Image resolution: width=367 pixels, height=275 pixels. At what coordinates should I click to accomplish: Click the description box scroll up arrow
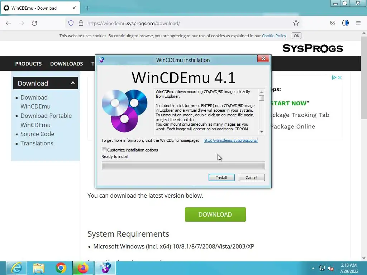(x=262, y=92)
